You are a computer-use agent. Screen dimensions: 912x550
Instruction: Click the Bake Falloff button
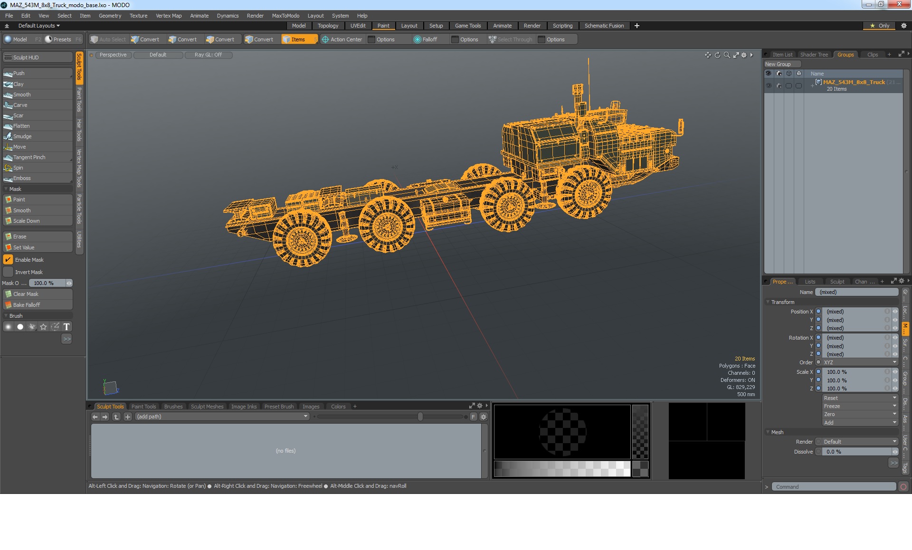(37, 305)
